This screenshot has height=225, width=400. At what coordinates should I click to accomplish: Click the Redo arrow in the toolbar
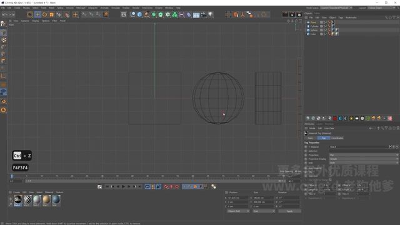tap(12, 15)
